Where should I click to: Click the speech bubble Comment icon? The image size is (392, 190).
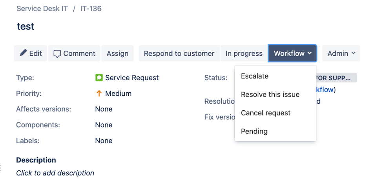pyautogui.click(x=57, y=54)
